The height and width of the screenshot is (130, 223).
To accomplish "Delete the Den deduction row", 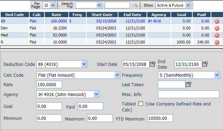I will pos(217,28).
